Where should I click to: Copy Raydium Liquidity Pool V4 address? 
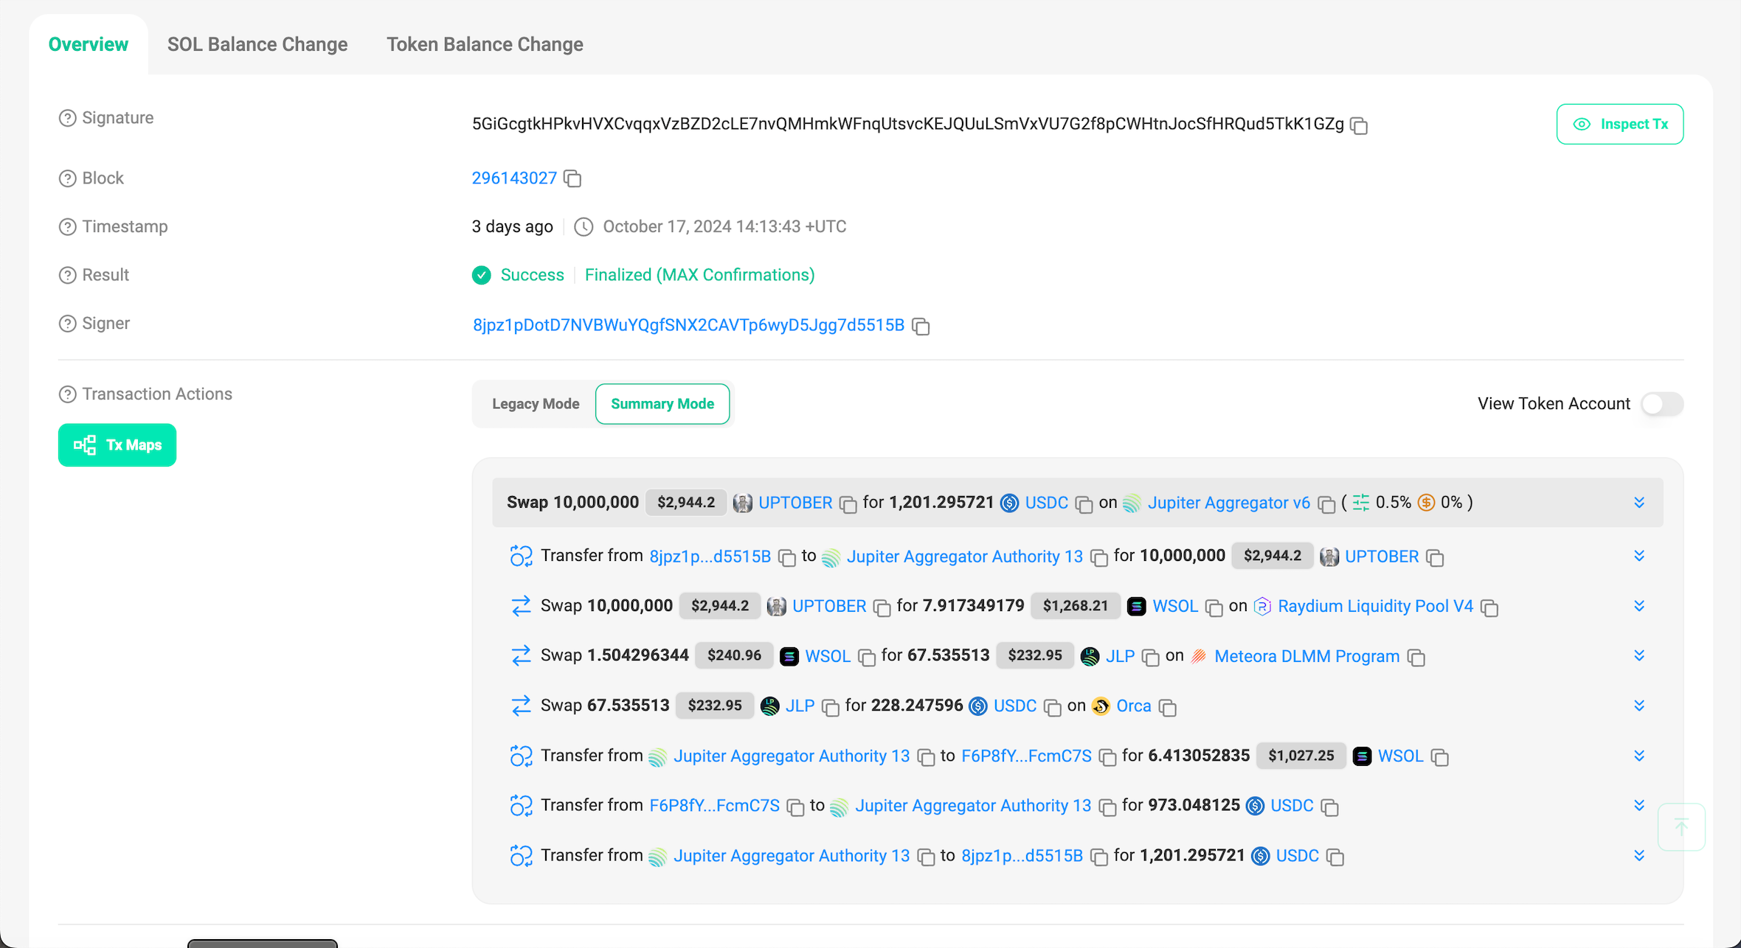click(x=1489, y=607)
